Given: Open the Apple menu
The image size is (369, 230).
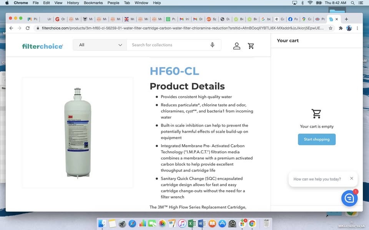Looking at the screenshot, I should tap(7, 3).
